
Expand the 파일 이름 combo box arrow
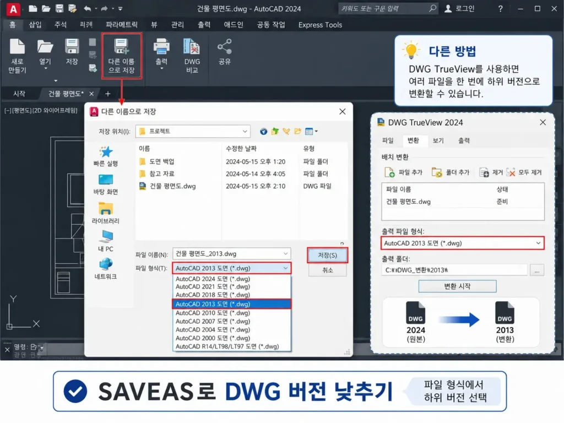286,253
